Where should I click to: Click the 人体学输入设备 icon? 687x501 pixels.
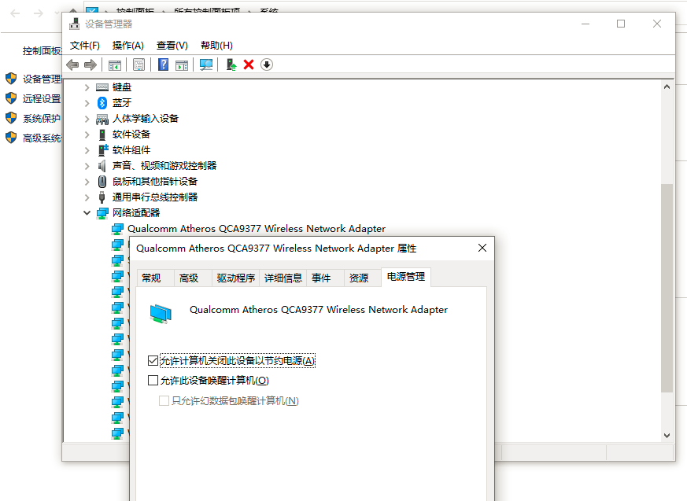click(x=102, y=119)
